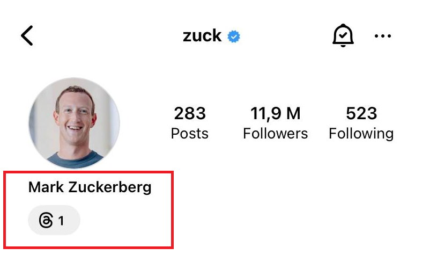The width and height of the screenshot is (437, 255).
Task: Open the Following list label
Action: pyautogui.click(x=361, y=133)
